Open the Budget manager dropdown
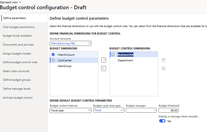207x132 pixels. pos(141,110)
